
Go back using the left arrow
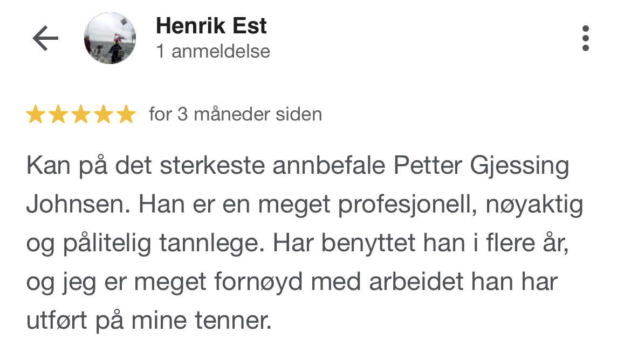45,38
